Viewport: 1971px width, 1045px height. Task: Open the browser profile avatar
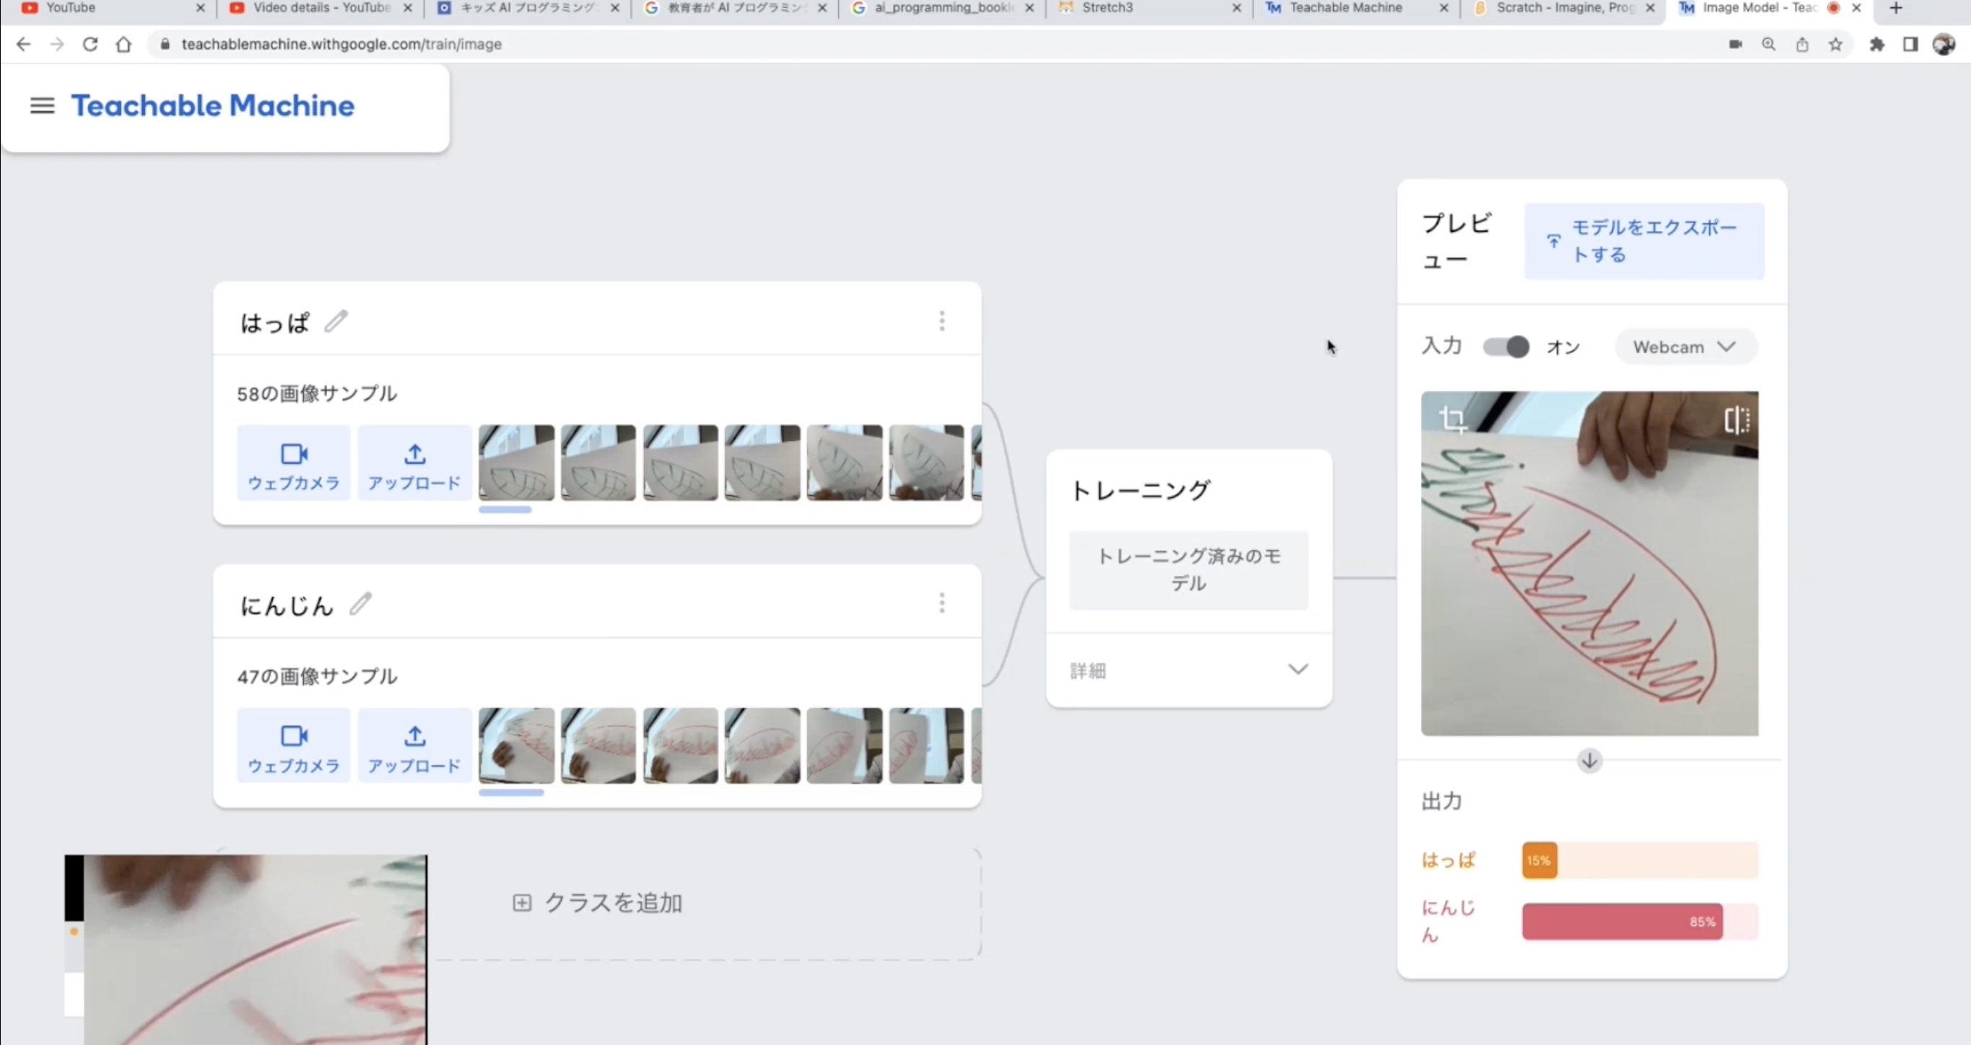1944,44
